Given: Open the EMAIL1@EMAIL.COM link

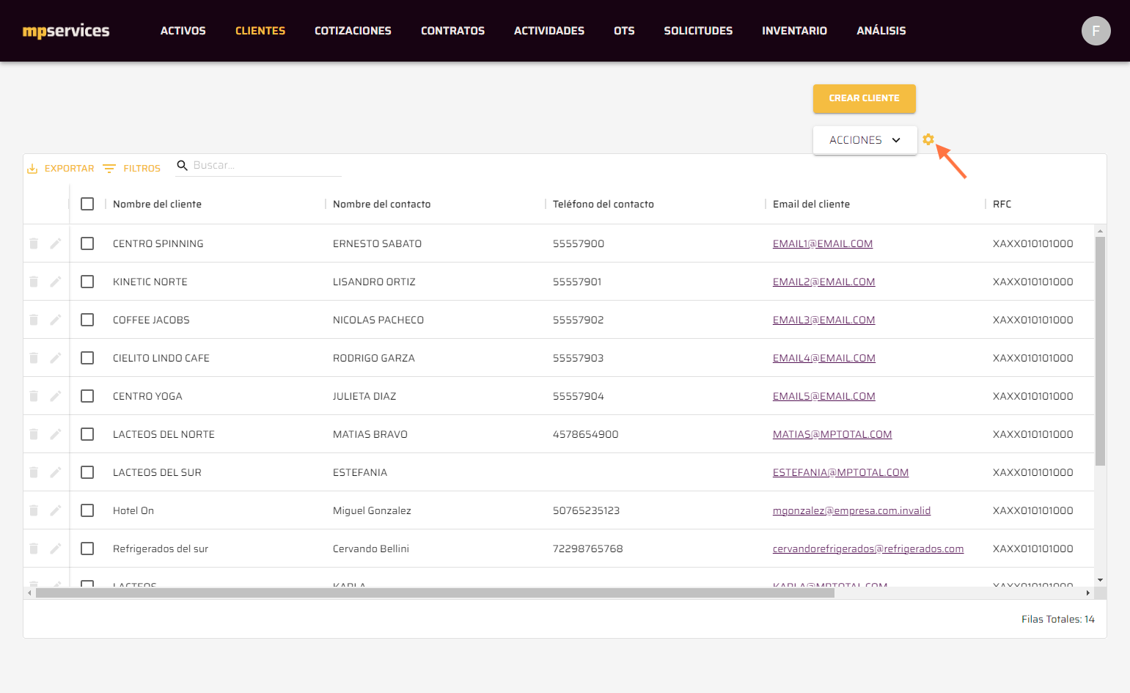Looking at the screenshot, I should coord(823,243).
